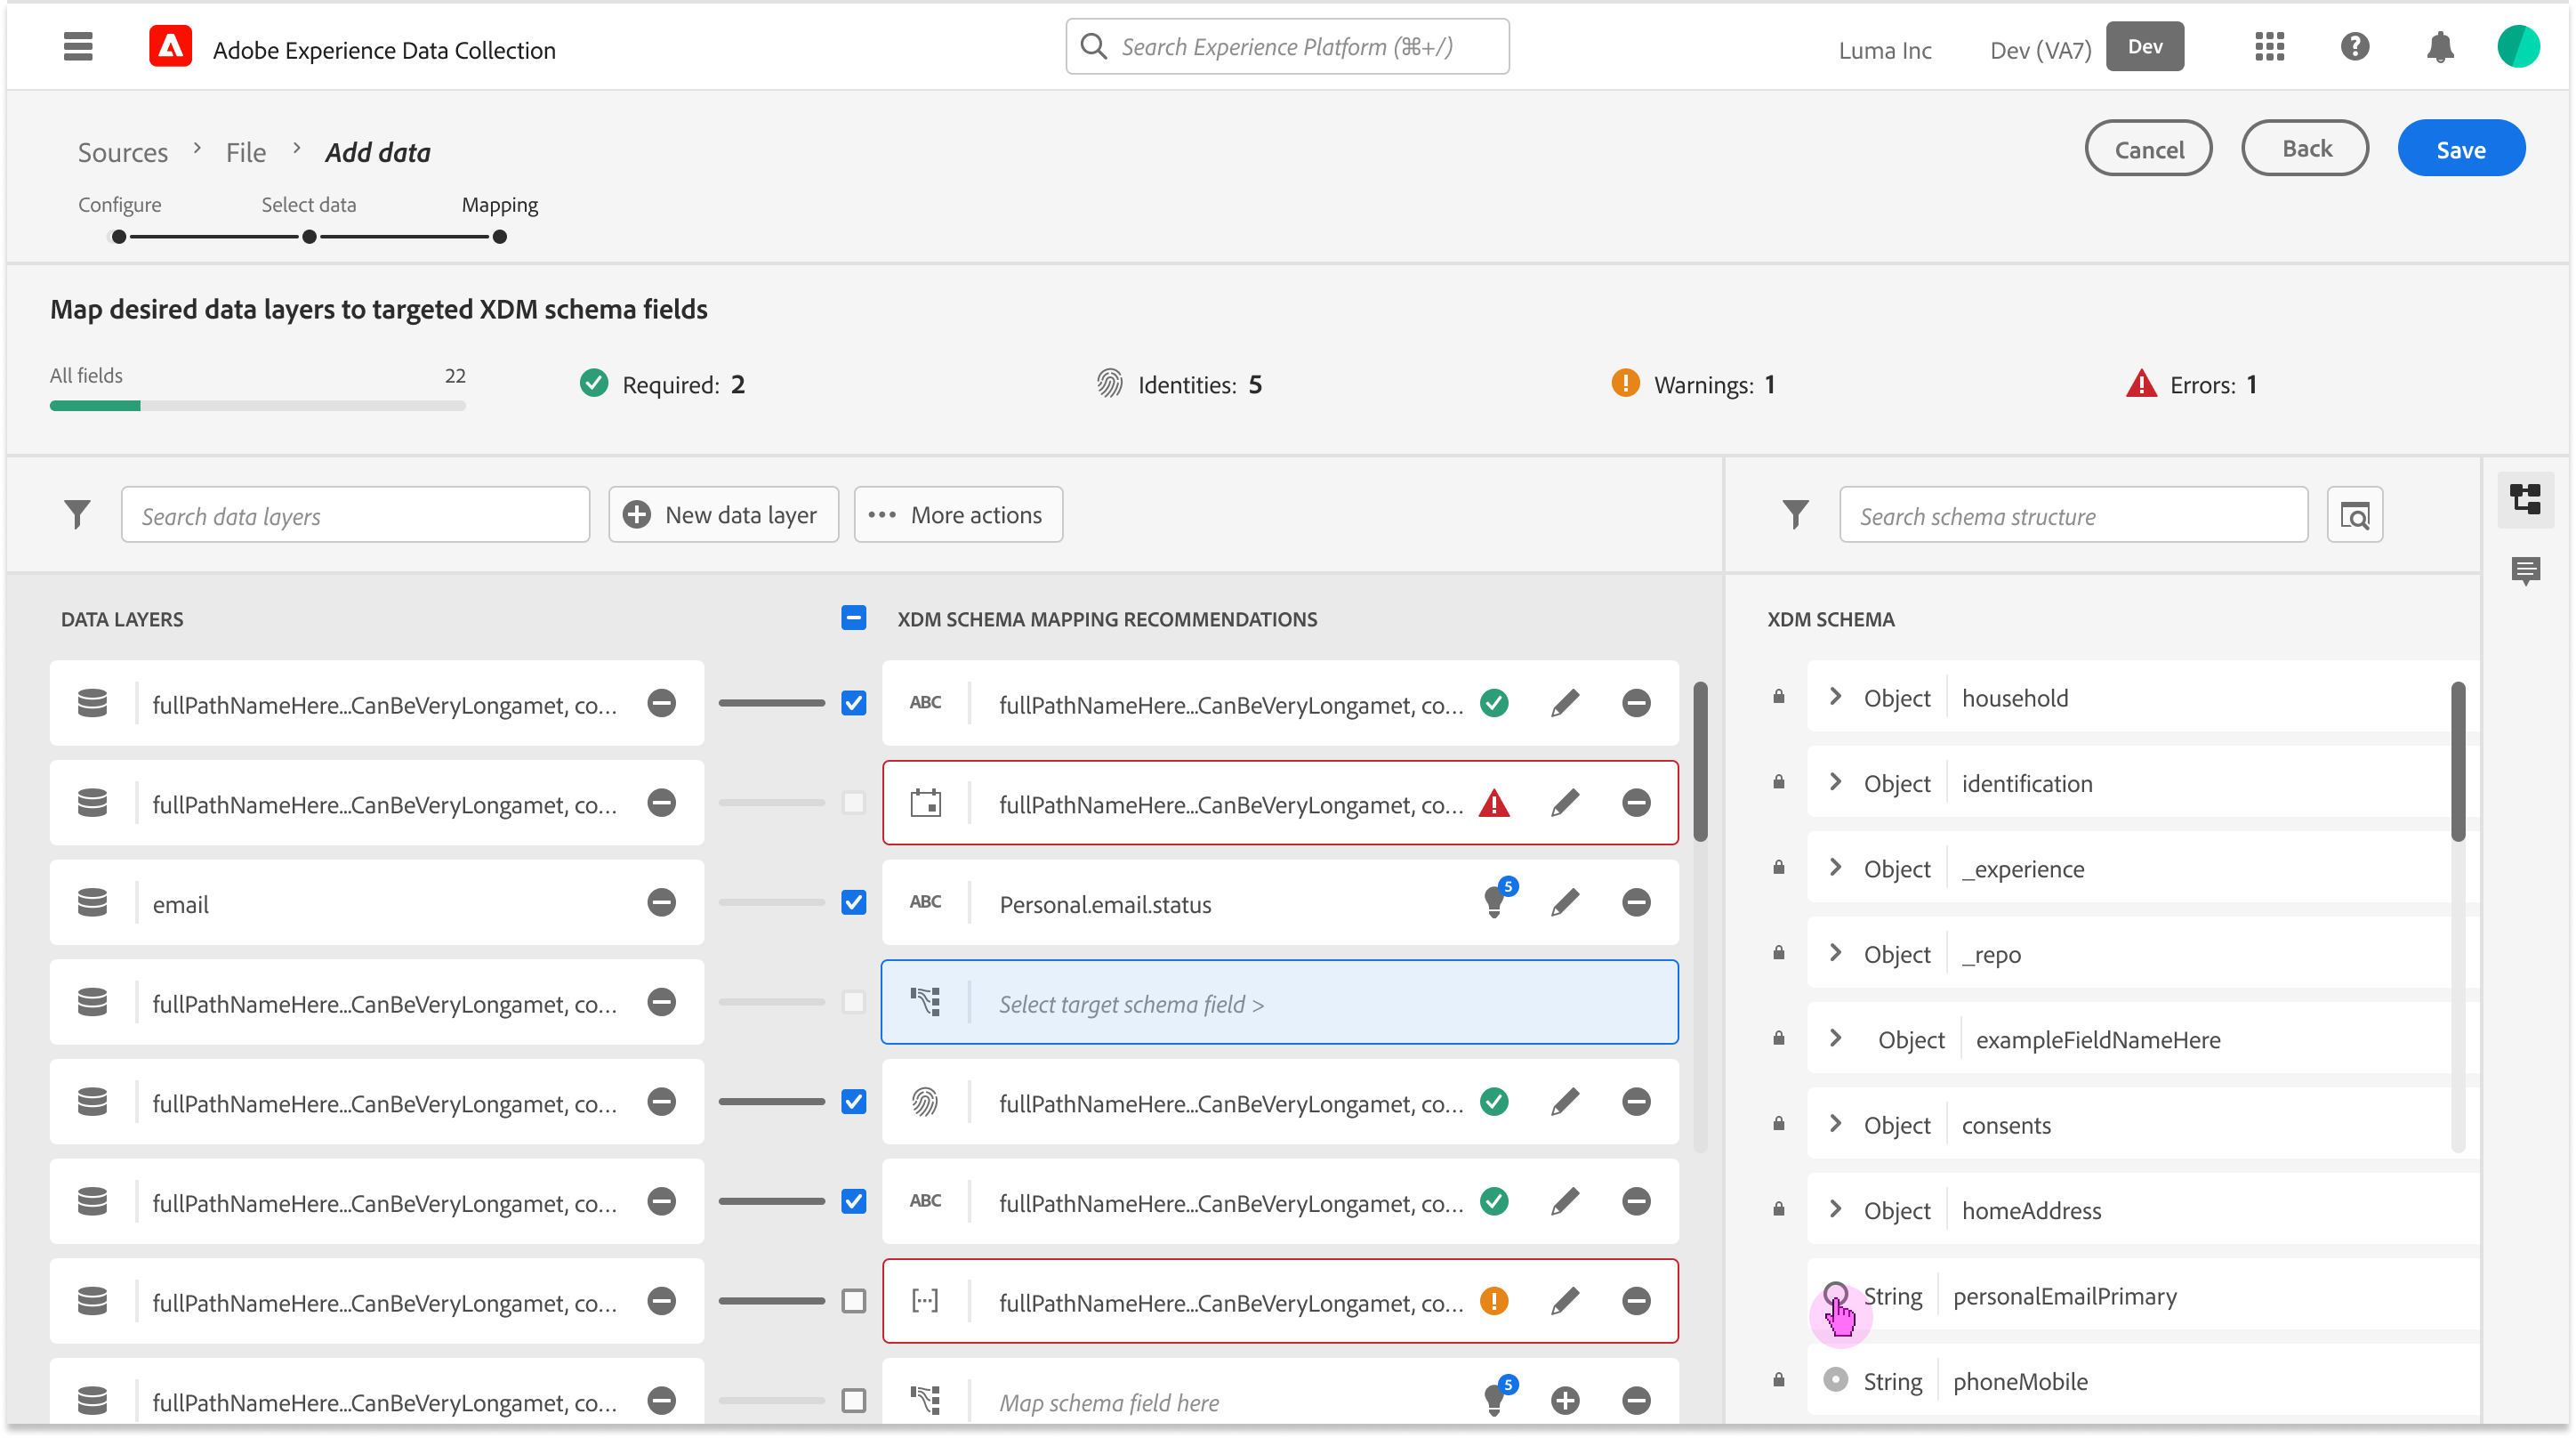Open the schema tree view panel icon
This screenshot has width=2576, height=1438.
2526,499
